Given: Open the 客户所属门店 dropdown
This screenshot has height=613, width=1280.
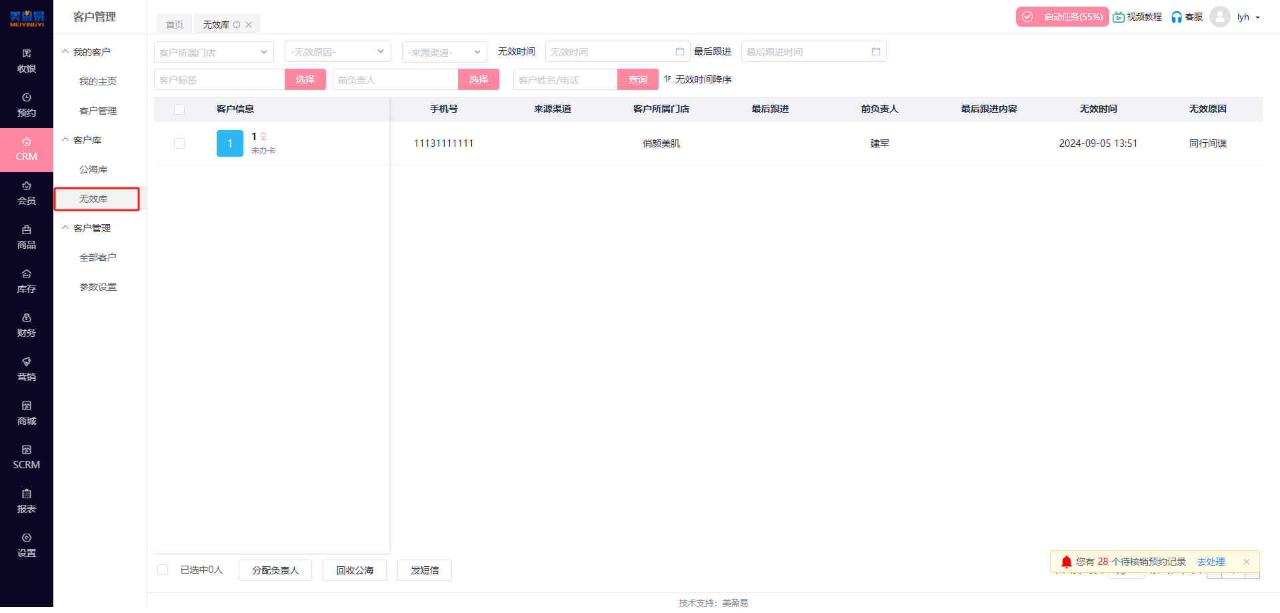Looking at the screenshot, I should (x=213, y=51).
